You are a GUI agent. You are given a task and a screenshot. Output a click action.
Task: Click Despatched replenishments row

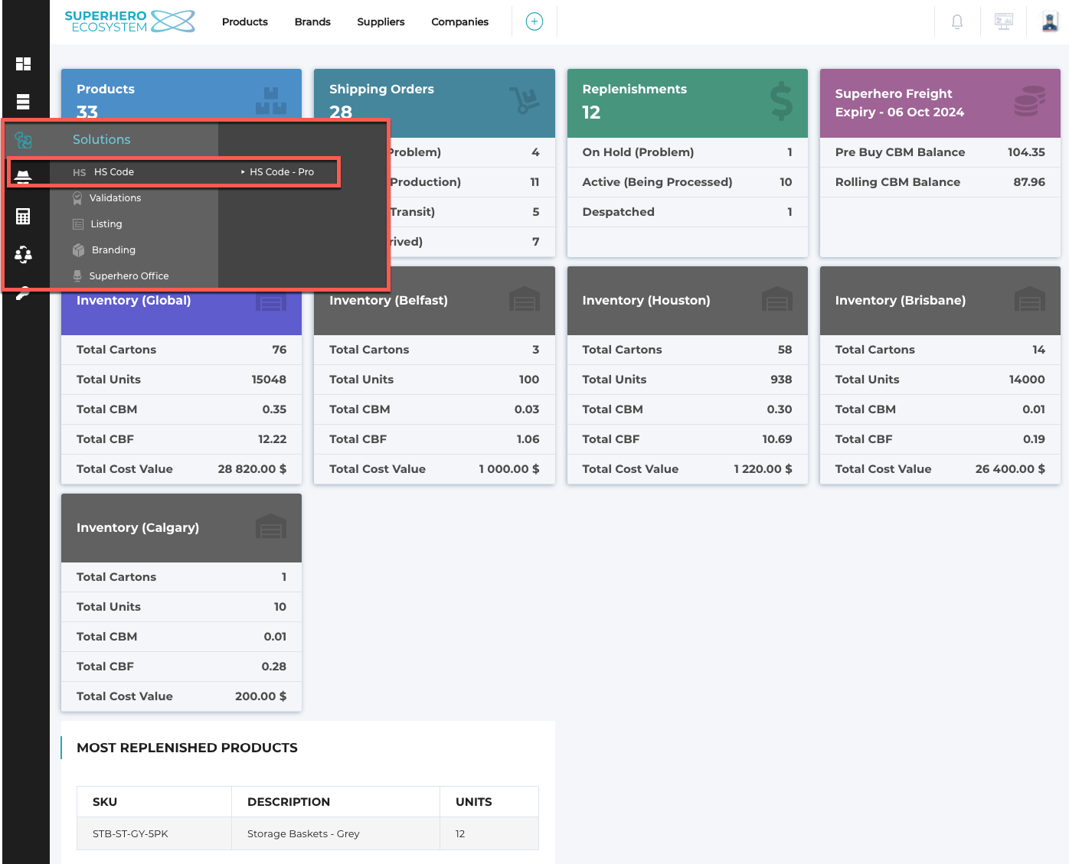[x=687, y=212]
